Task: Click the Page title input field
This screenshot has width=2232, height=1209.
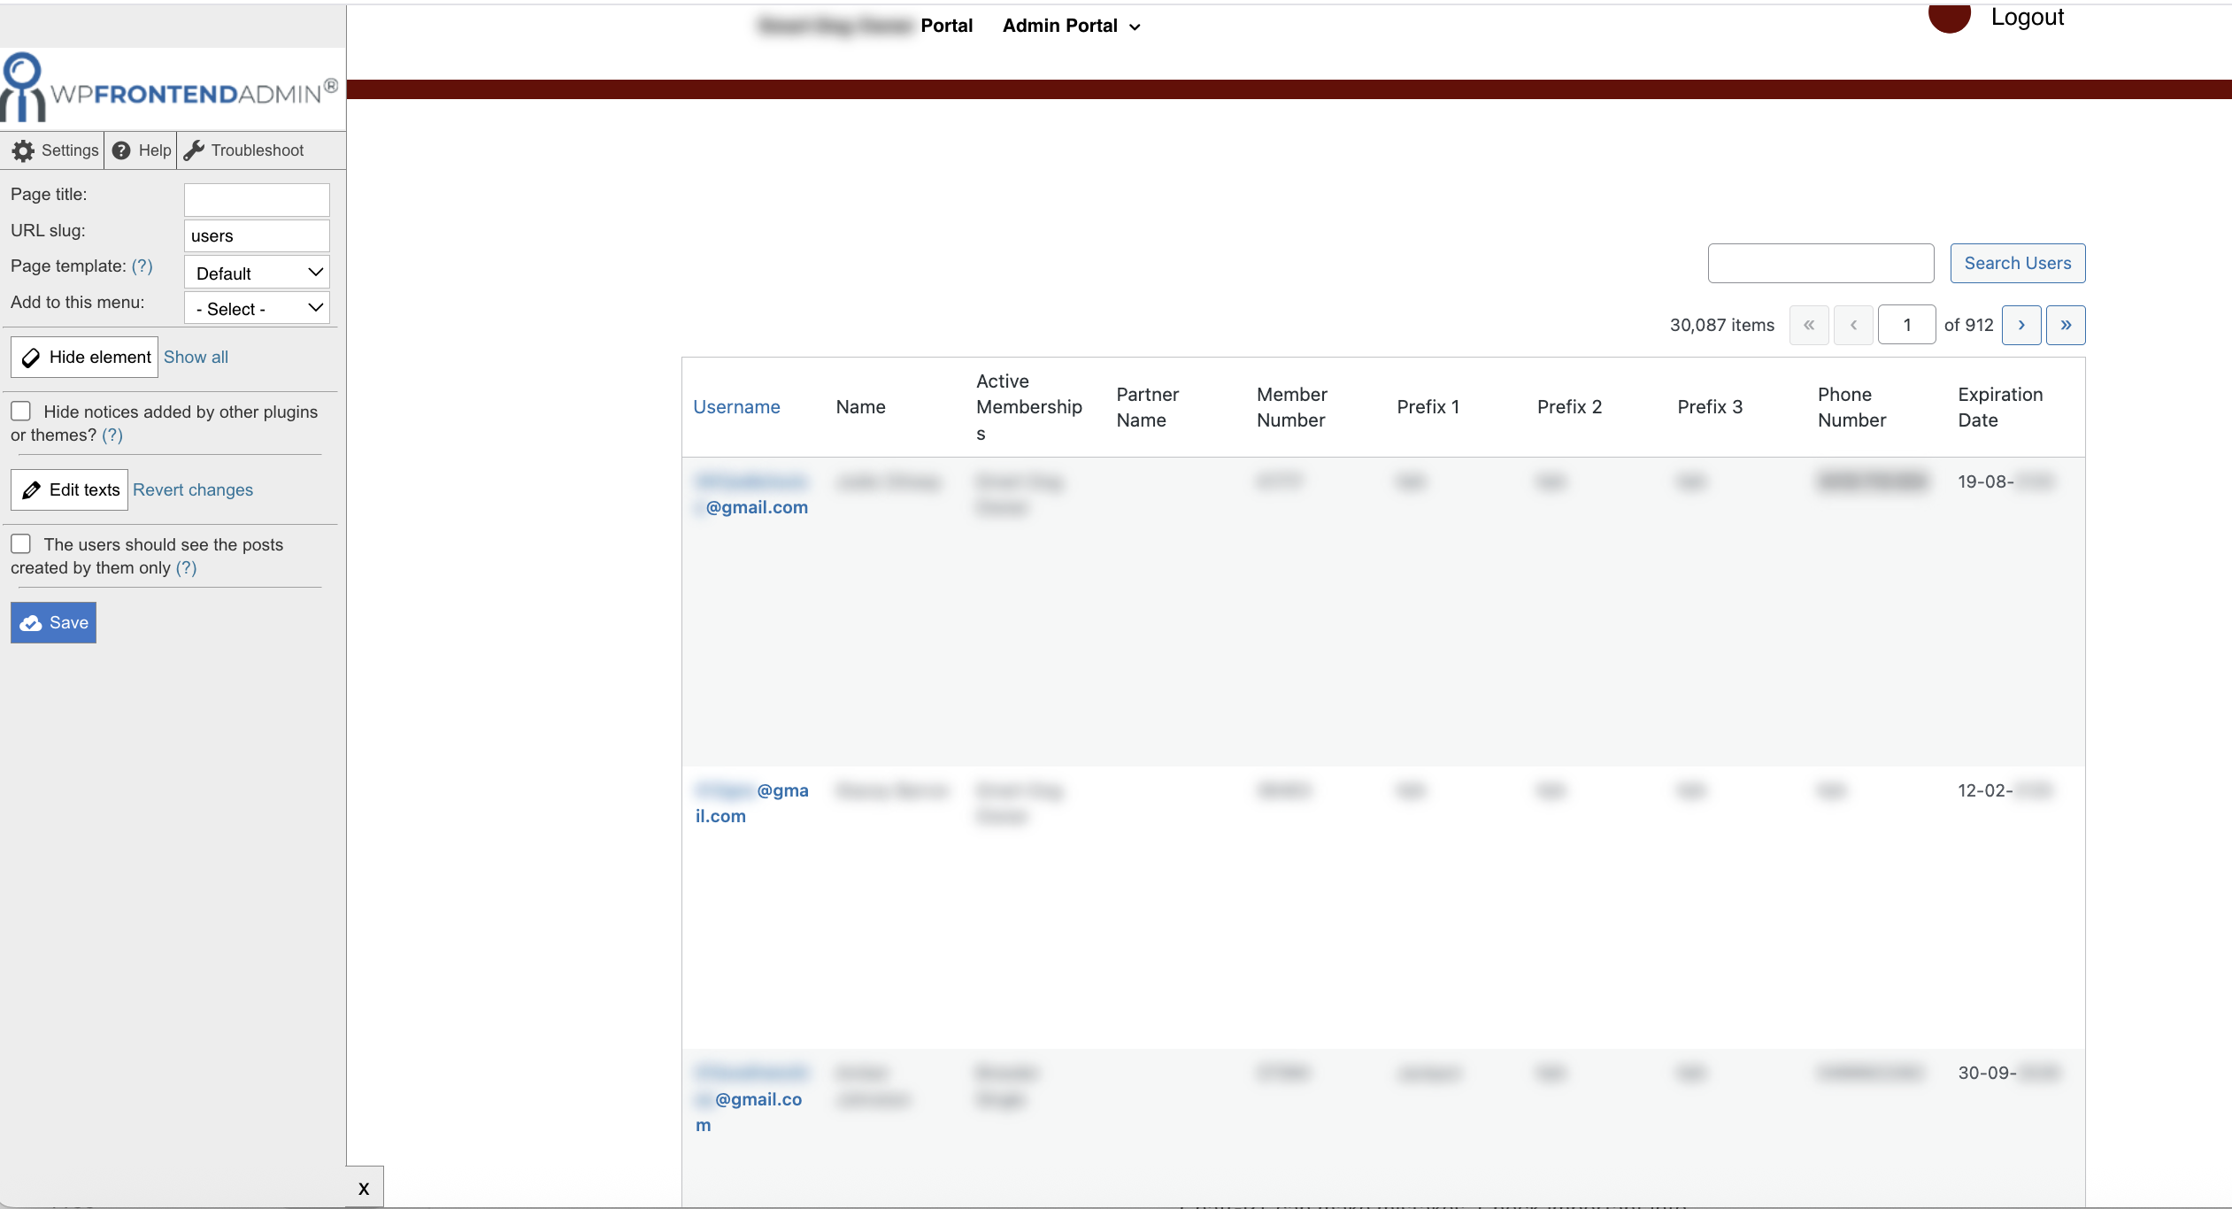Action: coord(257,200)
